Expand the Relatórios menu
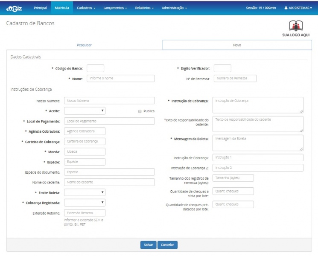This screenshot has width=318, height=256. point(144,8)
